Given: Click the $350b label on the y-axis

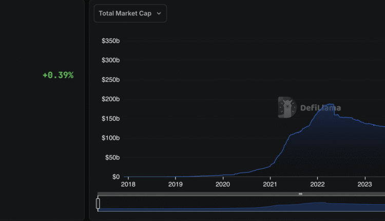Looking at the screenshot, I should coord(111,41).
